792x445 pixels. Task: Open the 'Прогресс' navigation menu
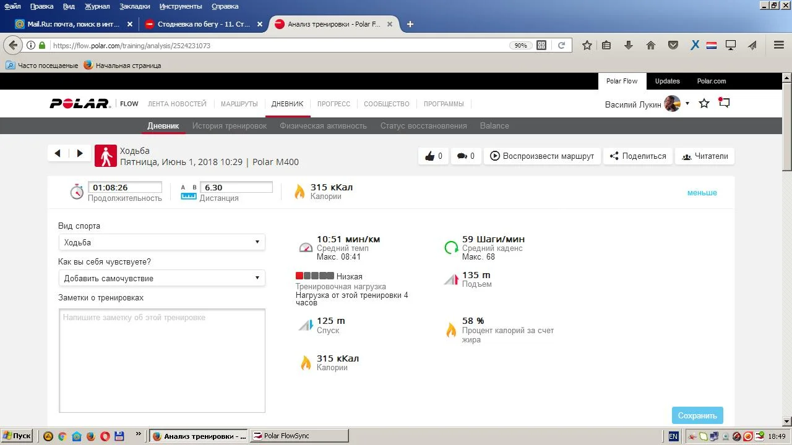point(334,104)
